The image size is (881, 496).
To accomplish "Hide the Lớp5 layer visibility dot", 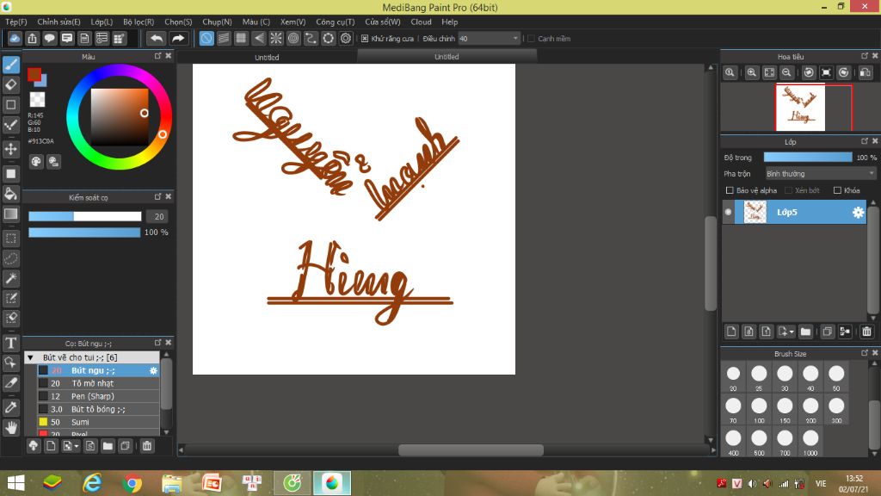I will pyautogui.click(x=728, y=212).
